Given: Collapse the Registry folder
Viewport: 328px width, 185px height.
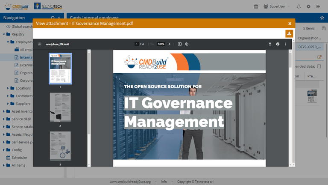Looking at the screenshot, I should 4,34.
